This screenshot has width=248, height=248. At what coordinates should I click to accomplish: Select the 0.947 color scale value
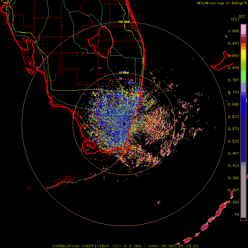[233, 43]
